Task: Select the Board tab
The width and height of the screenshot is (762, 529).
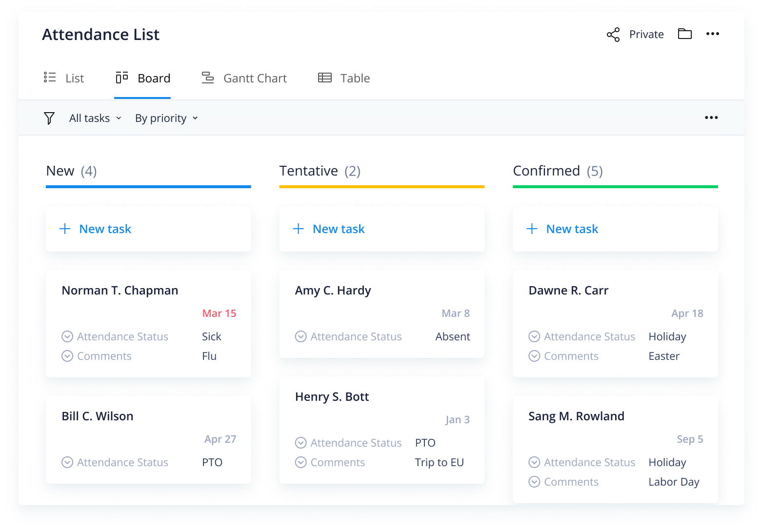Action: tap(143, 78)
